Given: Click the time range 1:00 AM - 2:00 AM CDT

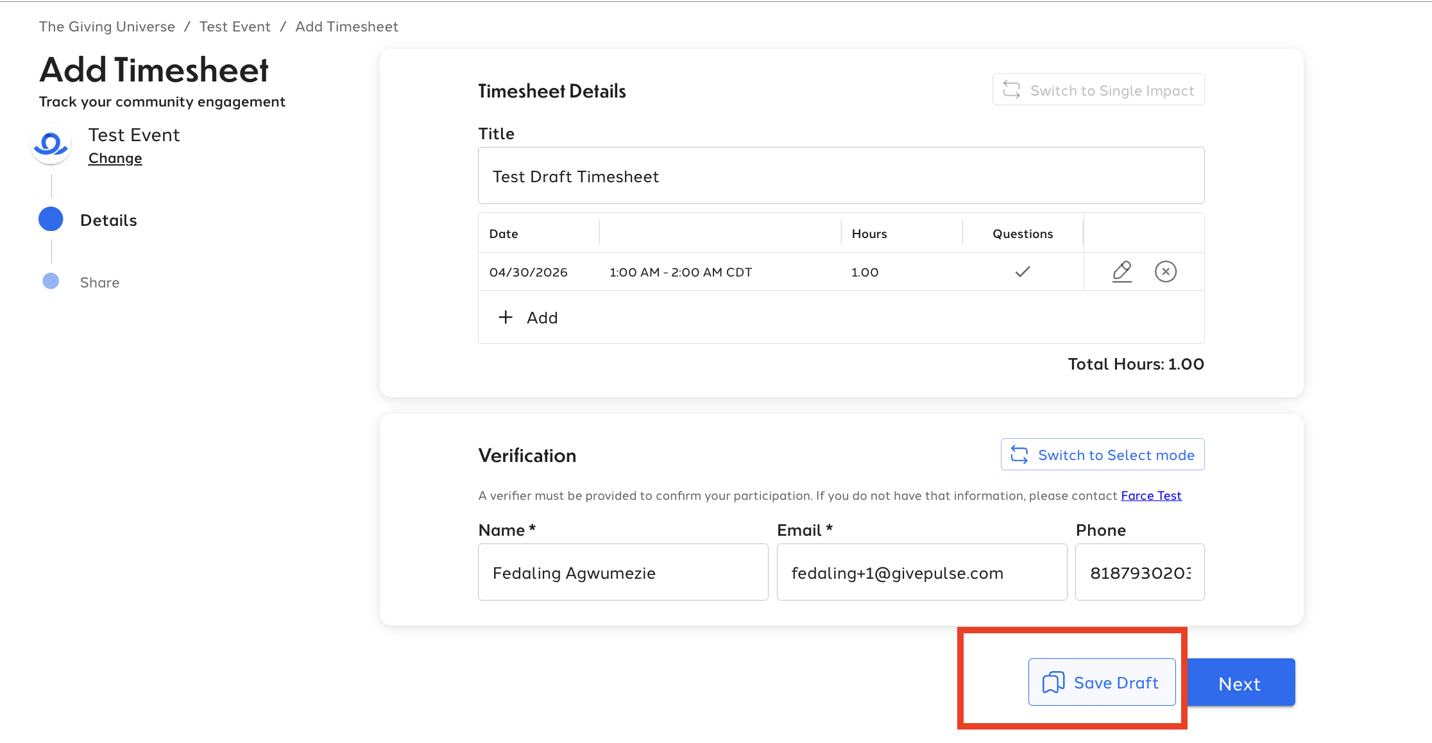Looking at the screenshot, I should (681, 272).
